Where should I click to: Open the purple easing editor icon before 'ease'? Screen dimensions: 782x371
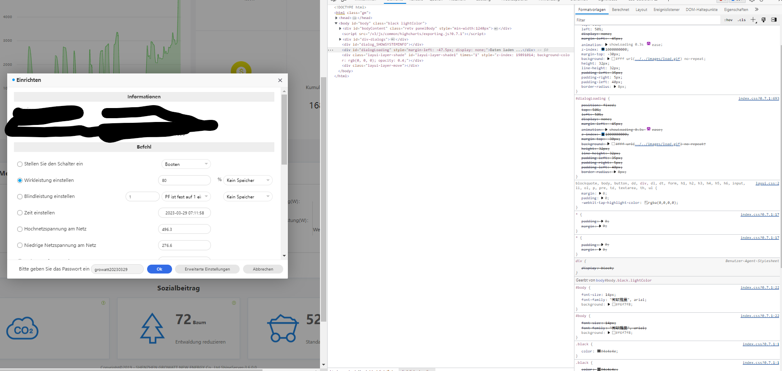pos(648,44)
